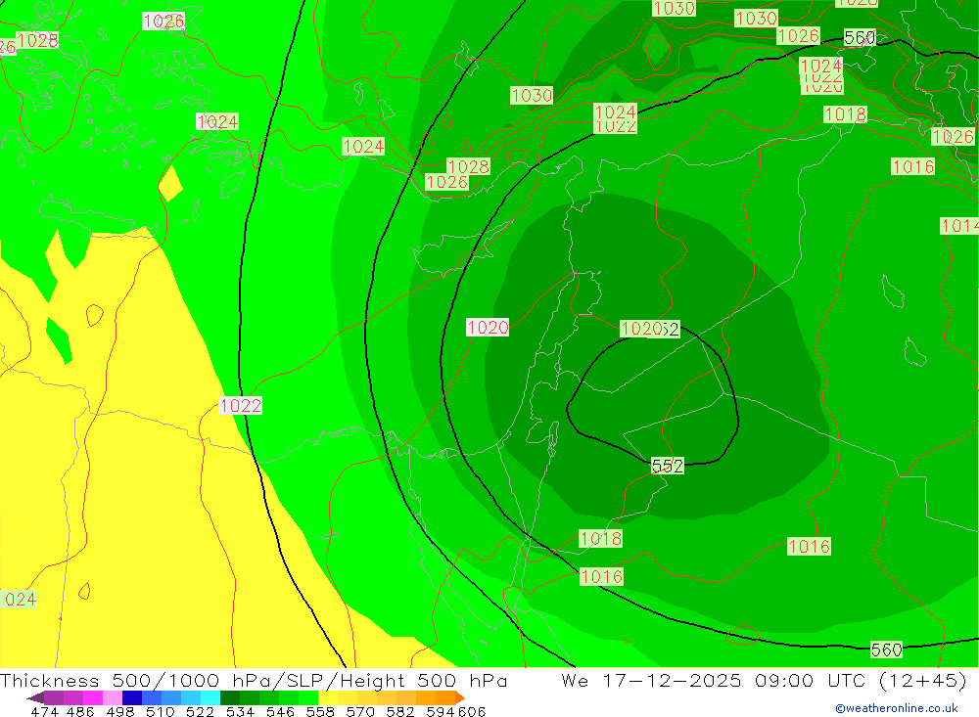Click the 1020 label overlapping the 552 contour
This screenshot has height=717, width=979.
pos(642,329)
